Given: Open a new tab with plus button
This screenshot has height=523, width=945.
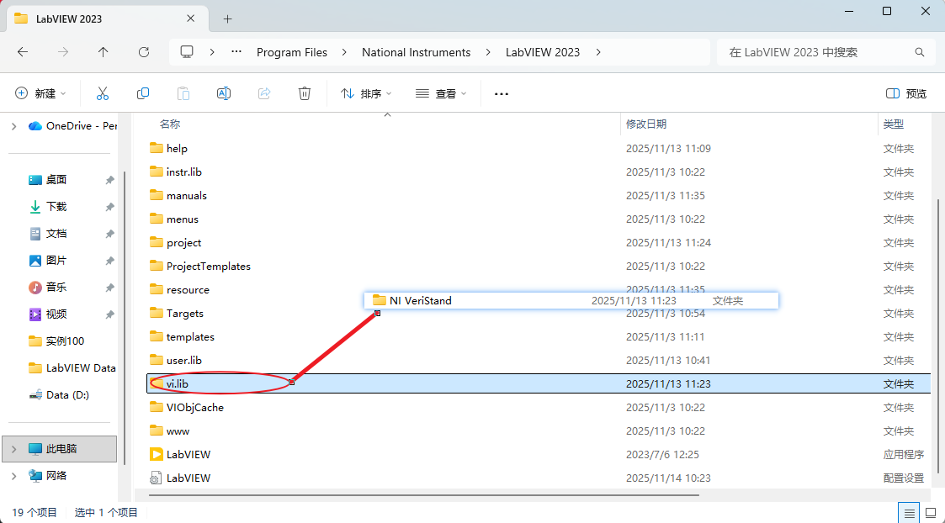Looking at the screenshot, I should point(227,18).
